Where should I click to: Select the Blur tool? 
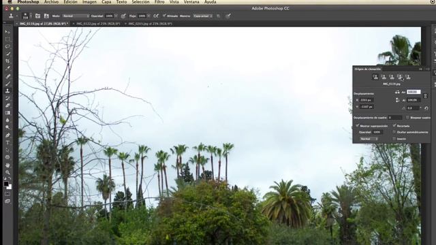7,120
